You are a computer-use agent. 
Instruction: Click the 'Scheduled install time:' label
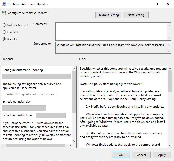[18, 115]
